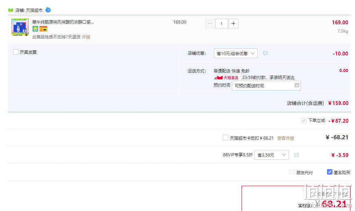The height and width of the screenshot is (211, 355).
Task: Open the 蒙牛纯甄原味风味酸奶 product title link
Action: pyautogui.click(x=63, y=22)
